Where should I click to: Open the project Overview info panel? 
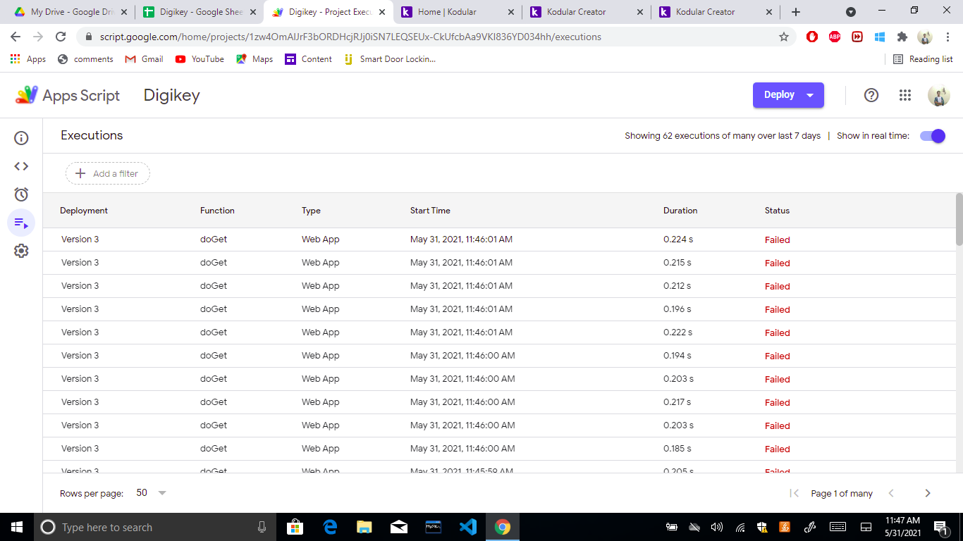click(x=21, y=138)
